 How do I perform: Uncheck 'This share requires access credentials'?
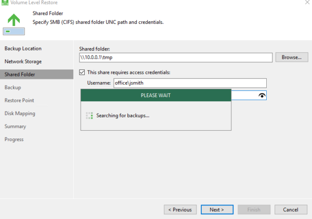click(x=82, y=72)
